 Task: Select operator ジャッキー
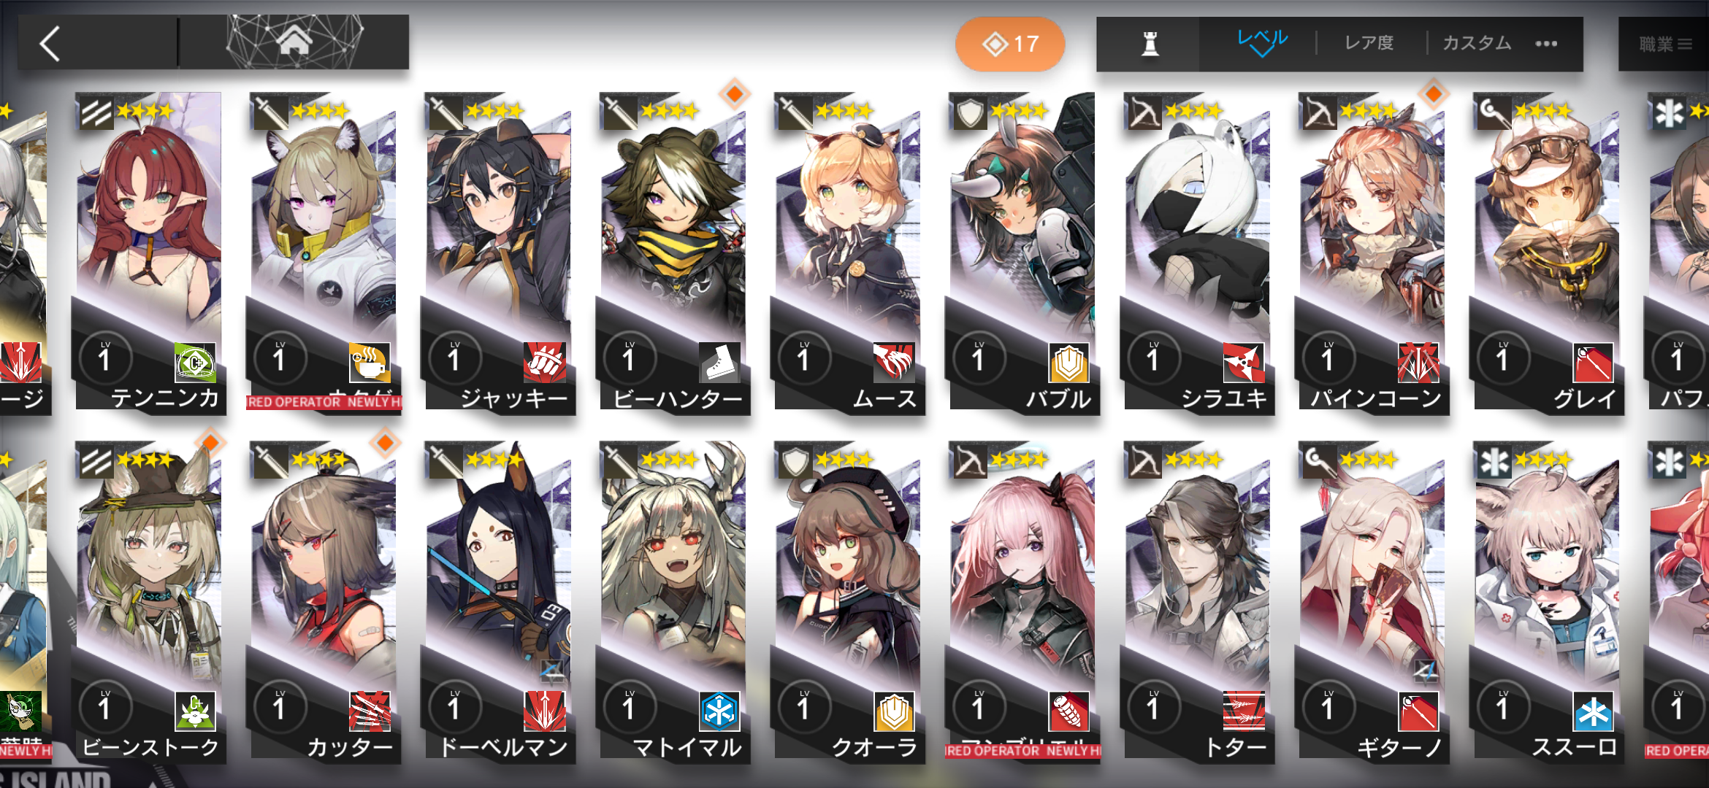click(498, 252)
